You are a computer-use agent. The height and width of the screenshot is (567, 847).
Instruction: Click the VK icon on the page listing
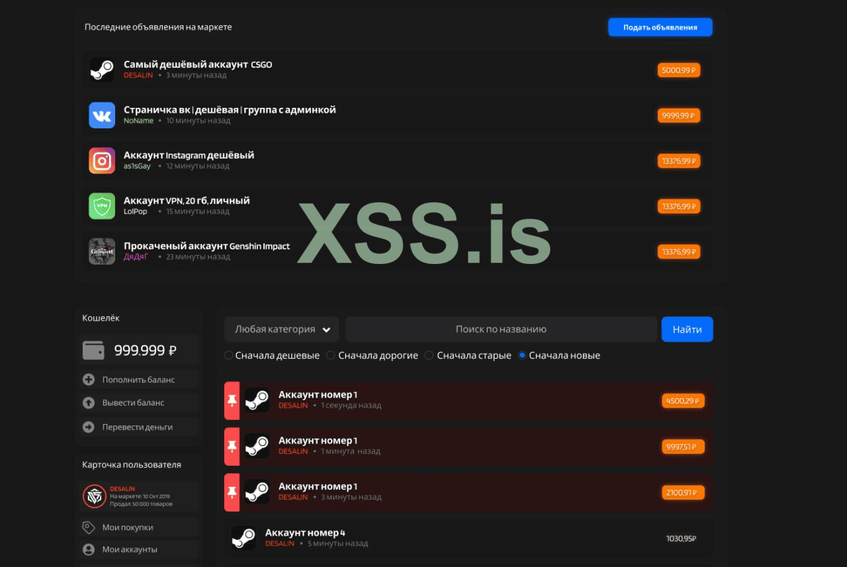(102, 115)
